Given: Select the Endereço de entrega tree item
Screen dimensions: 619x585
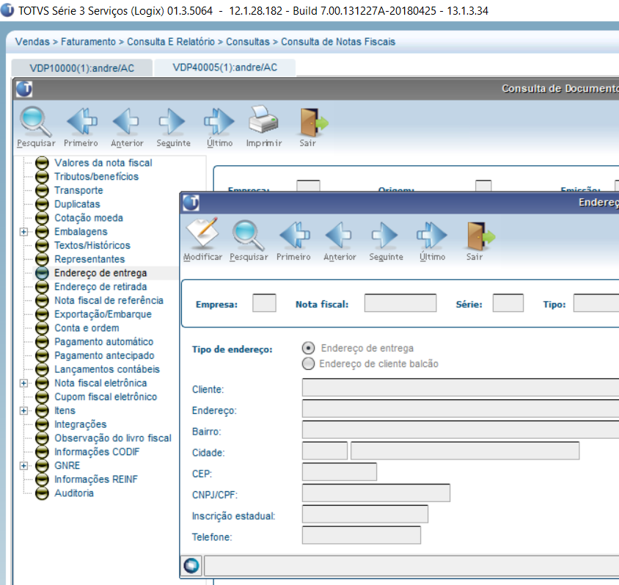Looking at the screenshot, I should click(x=100, y=273).
